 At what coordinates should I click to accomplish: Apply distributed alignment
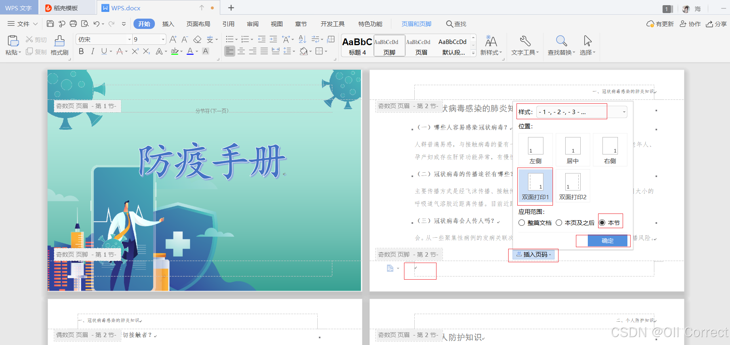[x=276, y=51]
